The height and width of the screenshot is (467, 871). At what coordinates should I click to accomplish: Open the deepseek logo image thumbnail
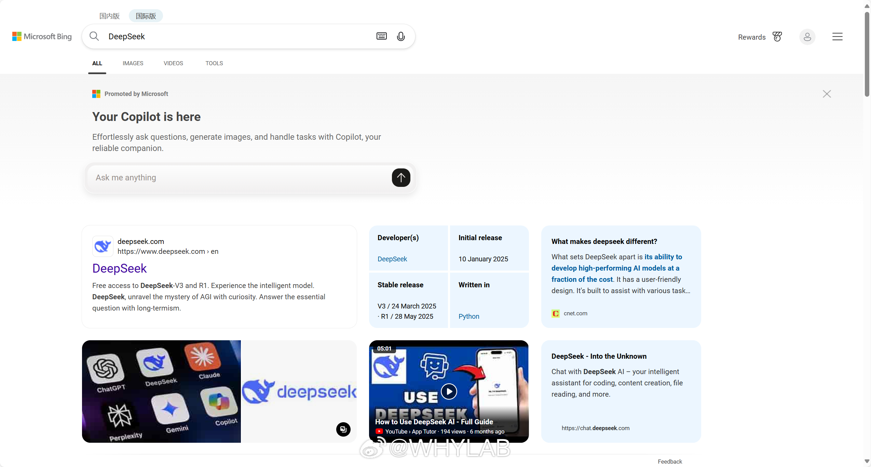coord(299,392)
